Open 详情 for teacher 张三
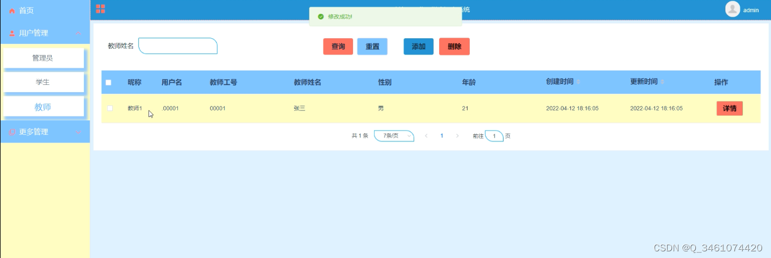Screen dimensions: 771x258 (729, 109)
